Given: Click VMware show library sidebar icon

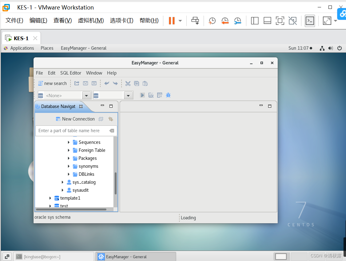Looking at the screenshot, I should point(255,21).
